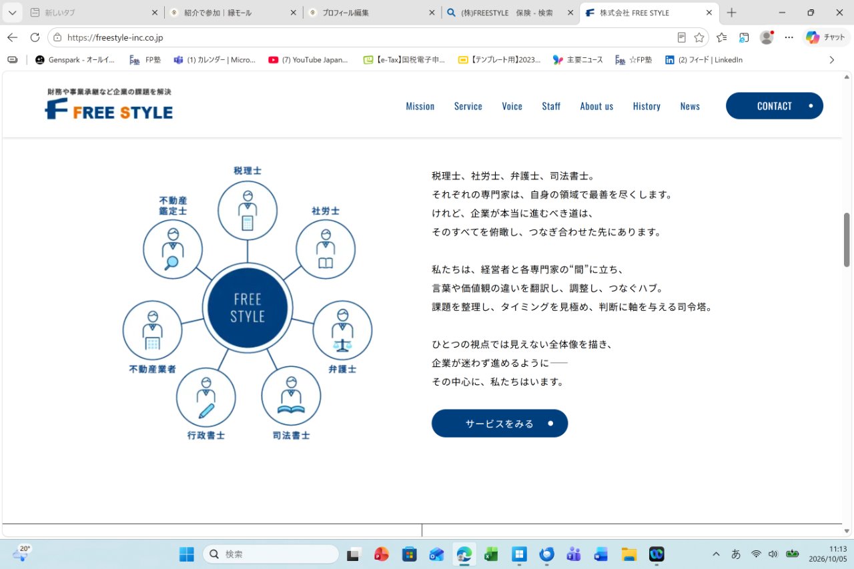This screenshot has width=854, height=569.
Task: Click the サービスをみる button
Action: point(500,424)
